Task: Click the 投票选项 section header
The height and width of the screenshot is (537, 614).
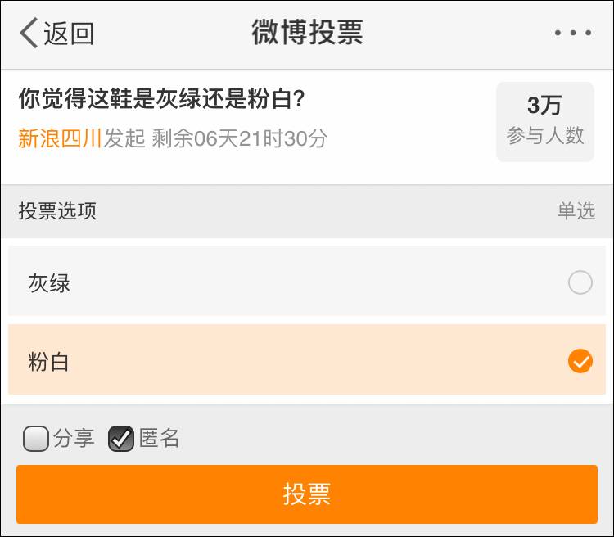Action: [57, 210]
